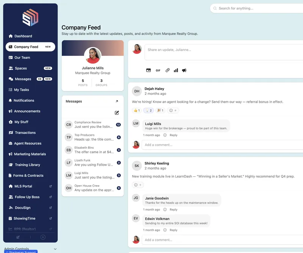Open Open House Crew conversation
303x253 pixels.
click(x=93, y=188)
